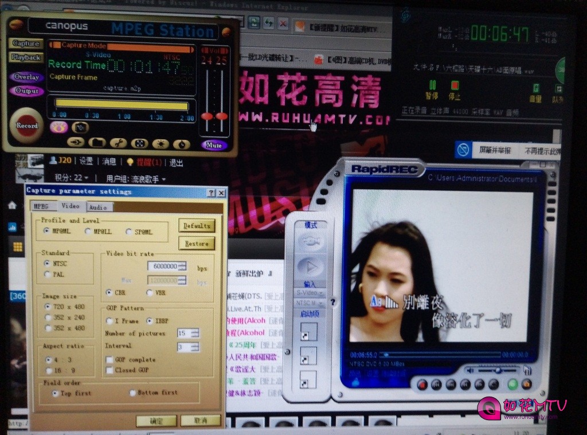This screenshot has width=587, height=435.
Task: Click the question mark help icon in RapidREC
Action: pyautogui.click(x=333, y=302)
